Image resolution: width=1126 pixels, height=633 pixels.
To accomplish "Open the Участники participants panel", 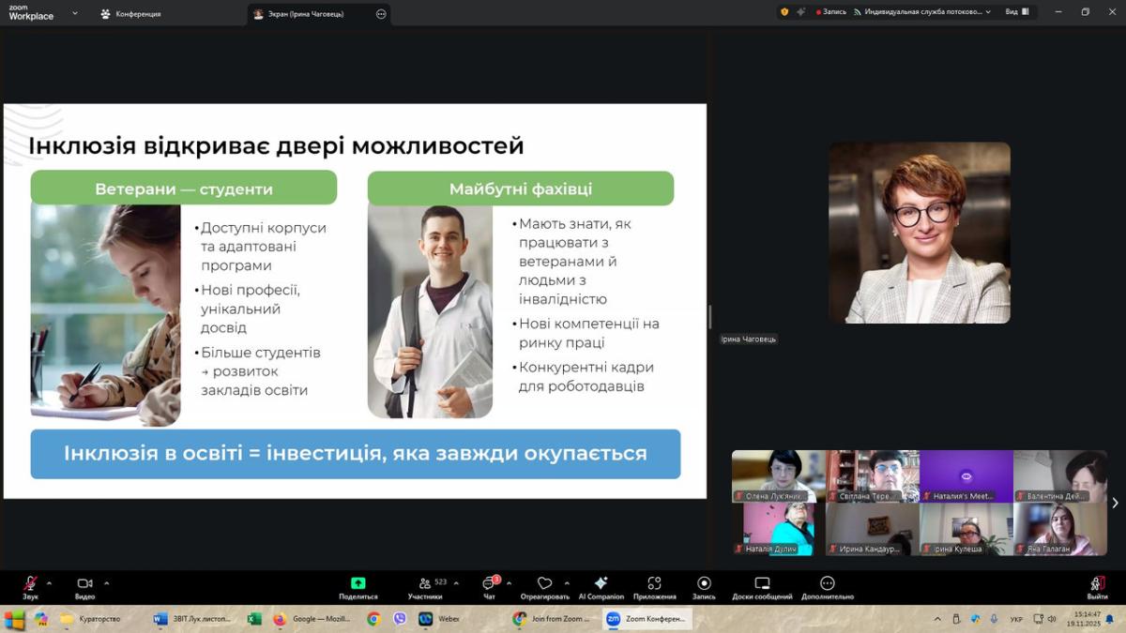I will coord(425,584).
